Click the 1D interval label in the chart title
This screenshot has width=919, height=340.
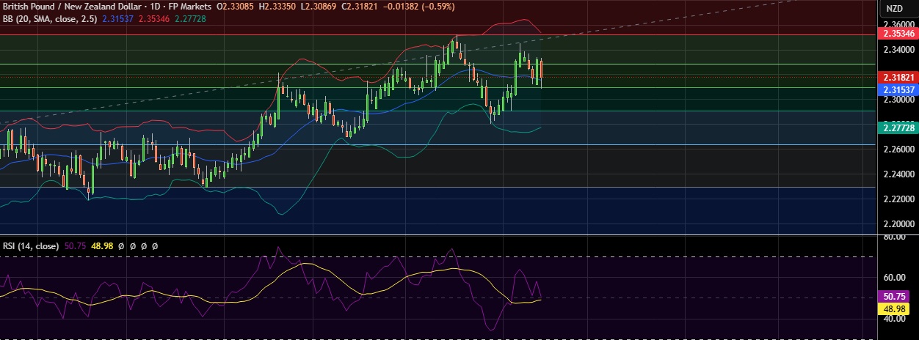(x=155, y=7)
